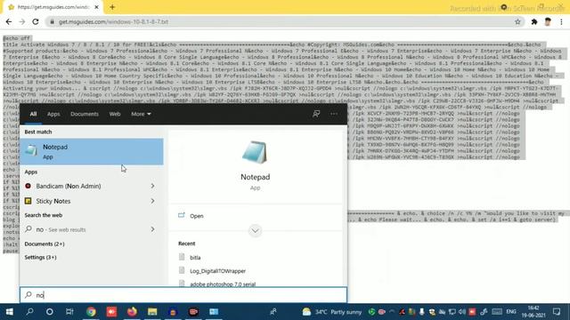Open the Notepad best match result
The image size is (570, 320).
click(91, 152)
